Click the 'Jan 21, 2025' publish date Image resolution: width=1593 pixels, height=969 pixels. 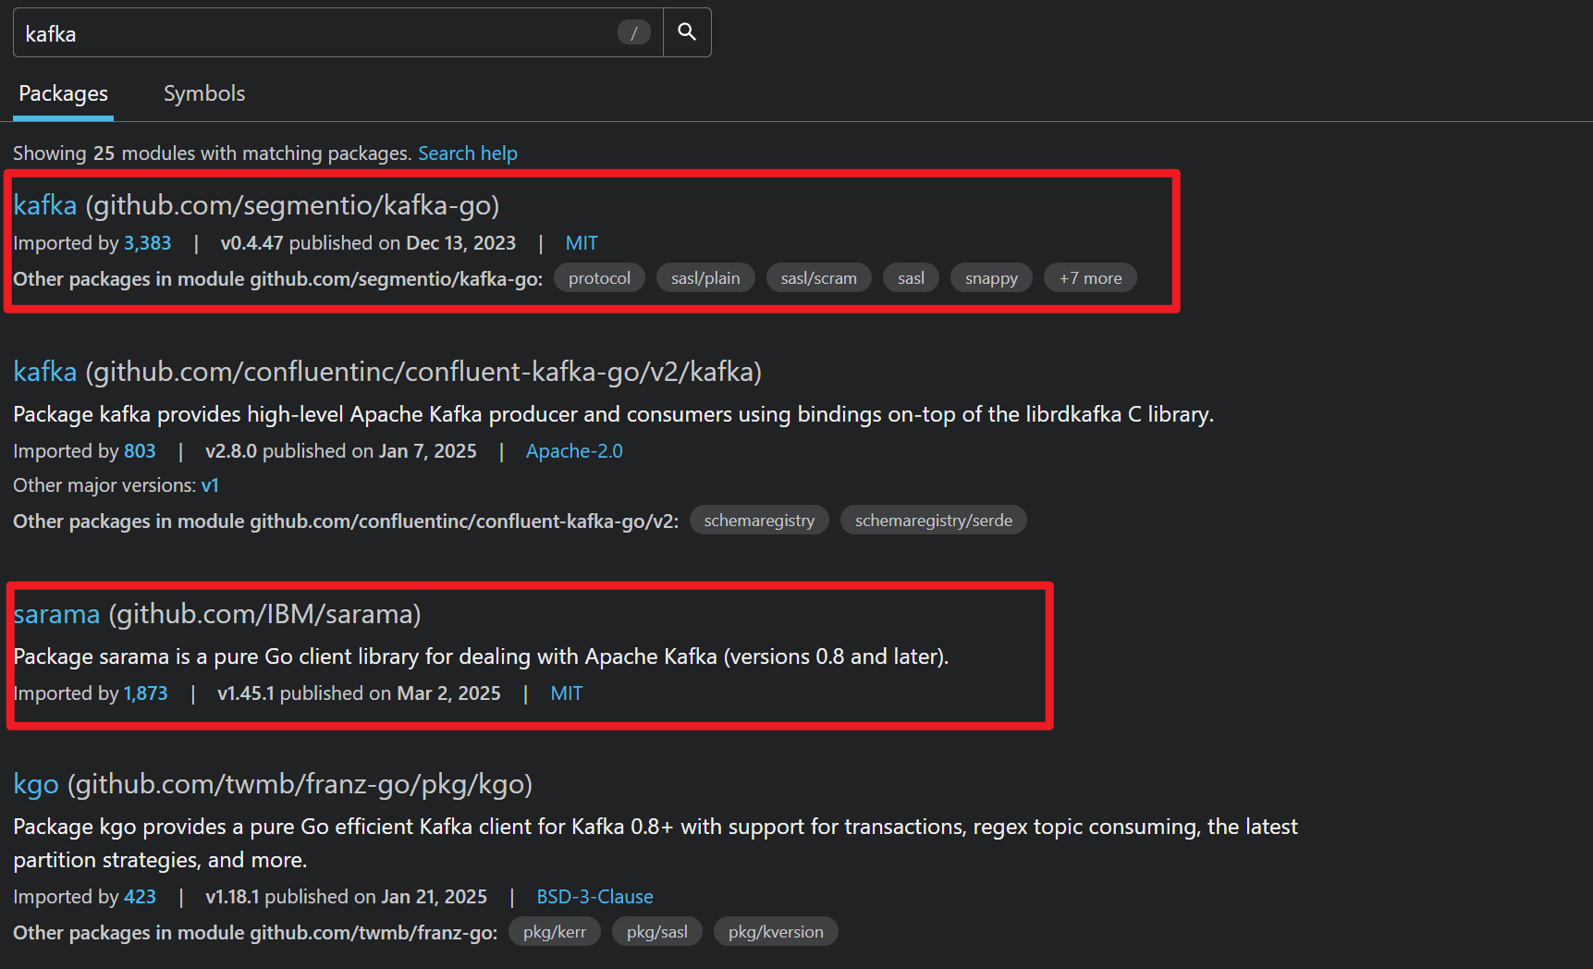click(434, 897)
